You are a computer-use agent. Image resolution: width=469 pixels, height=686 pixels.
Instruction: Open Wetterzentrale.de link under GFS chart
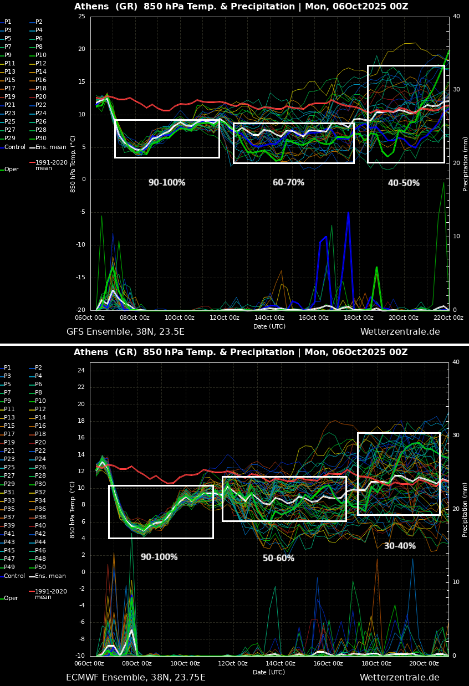click(x=400, y=332)
